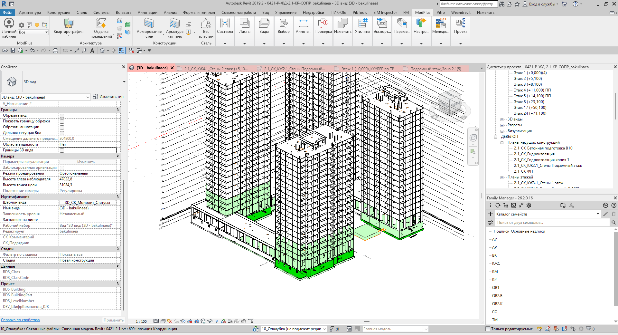Image resolution: width=618 pixels, height=335 pixels.
Task: Toggle Family Manager tree view icon
Action: point(506,205)
